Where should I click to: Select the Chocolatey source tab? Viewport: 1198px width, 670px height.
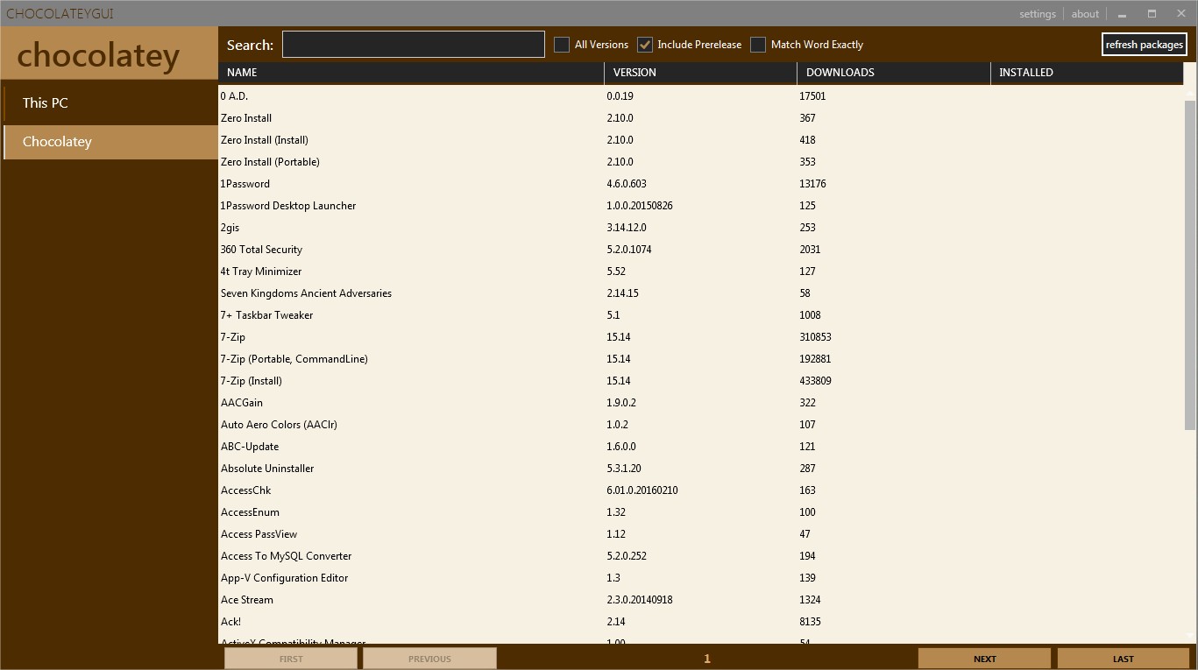coord(110,142)
